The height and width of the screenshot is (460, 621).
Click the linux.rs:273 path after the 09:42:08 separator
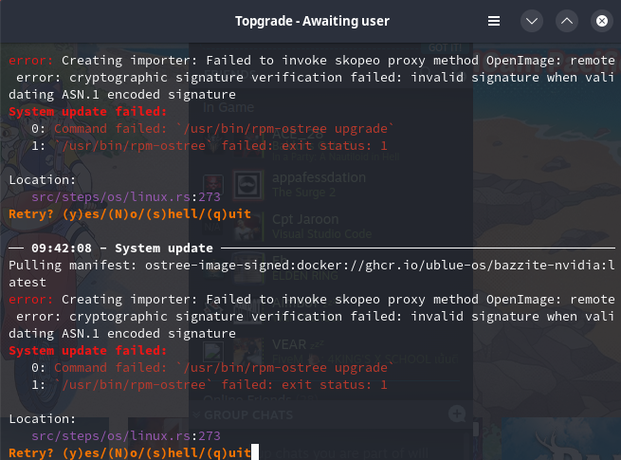(126, 436)
